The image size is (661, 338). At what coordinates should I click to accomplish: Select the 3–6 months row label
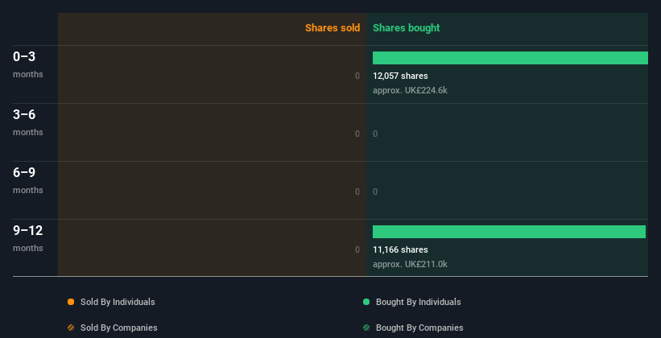[x=28, y=122]
